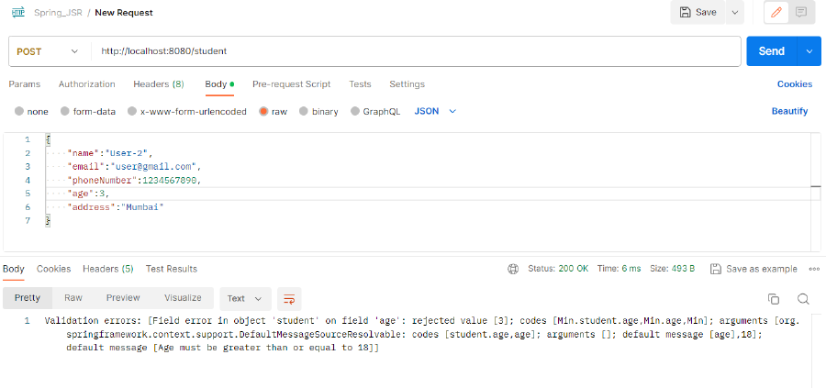Open the three-dot more options menu
826x388 pixels.
pos(814,269)
